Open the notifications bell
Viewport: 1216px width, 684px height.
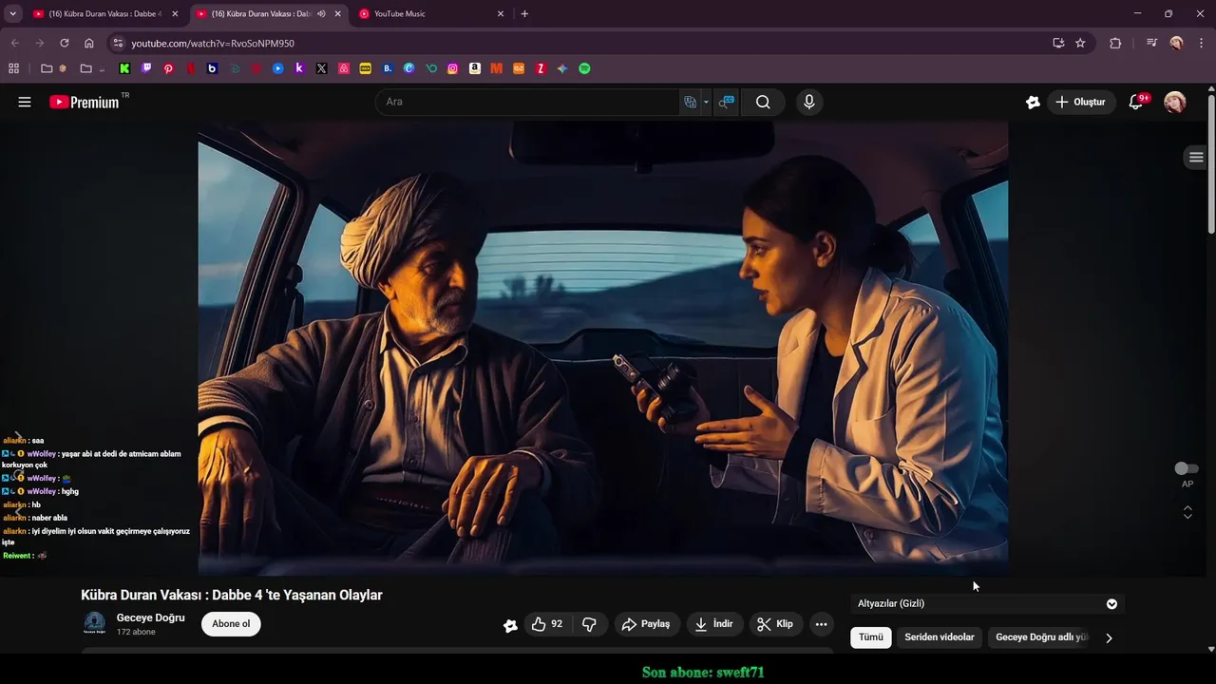tap(1135, 102)
